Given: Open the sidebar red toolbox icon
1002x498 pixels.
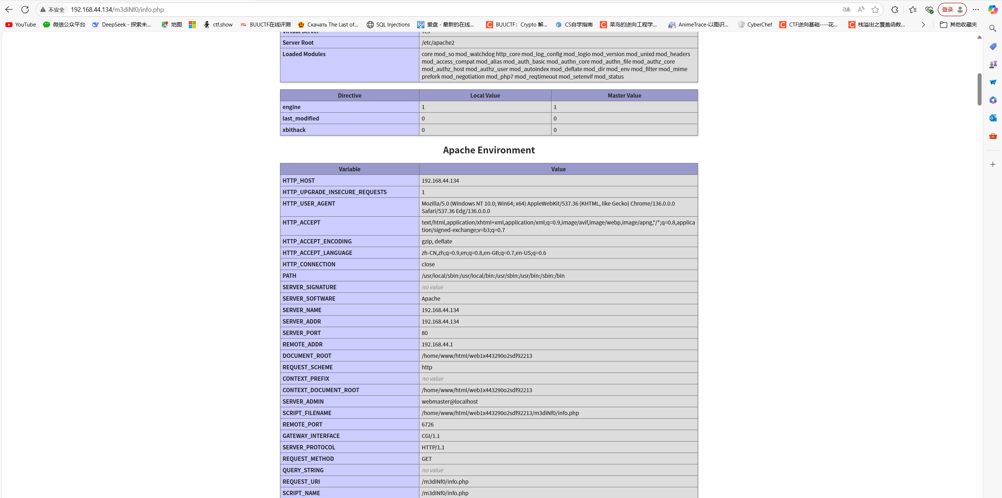Looking at the screenshot, I should pos(993,135).
